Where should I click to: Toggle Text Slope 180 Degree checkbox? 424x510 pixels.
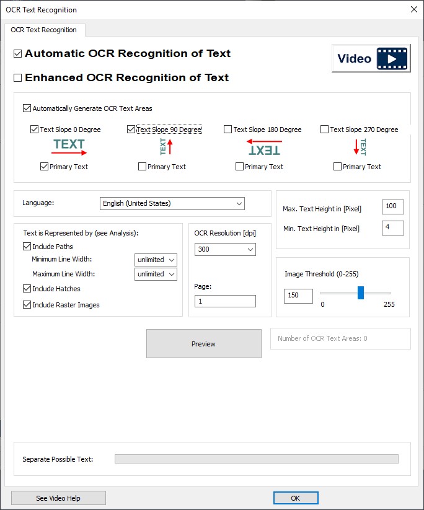coord(227,130)
